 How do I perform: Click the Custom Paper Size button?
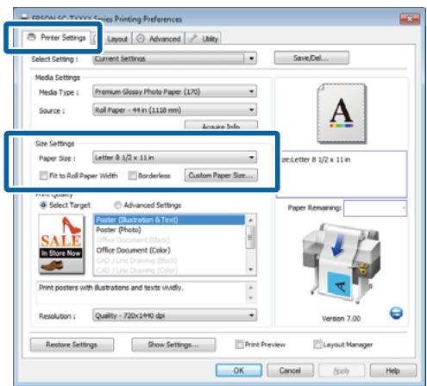(x=221, y=175)
